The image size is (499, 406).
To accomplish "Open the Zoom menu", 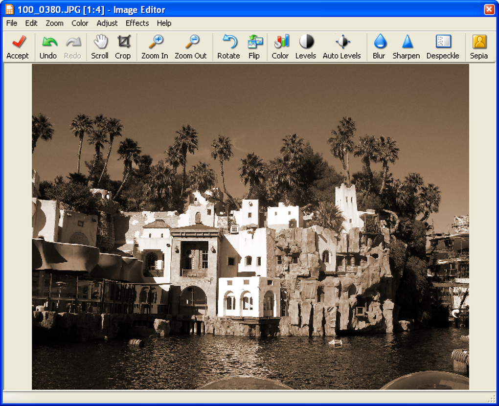I will point(54,23).
